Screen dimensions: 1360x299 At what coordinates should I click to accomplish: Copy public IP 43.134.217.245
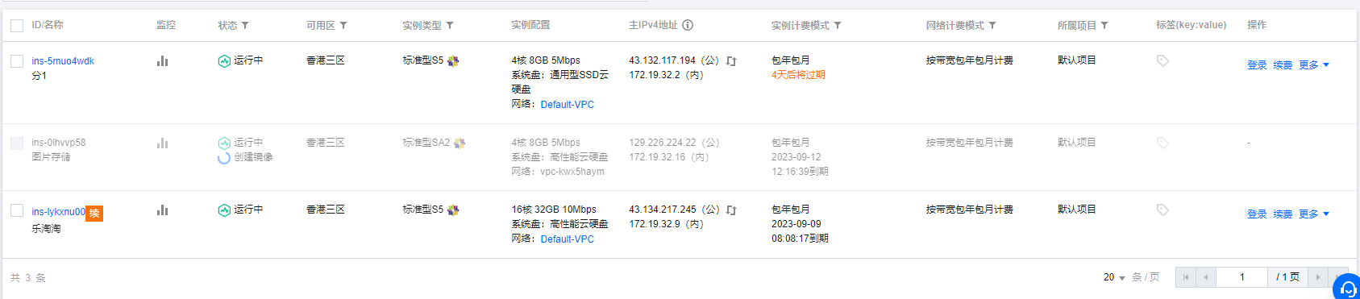(731, 210)
